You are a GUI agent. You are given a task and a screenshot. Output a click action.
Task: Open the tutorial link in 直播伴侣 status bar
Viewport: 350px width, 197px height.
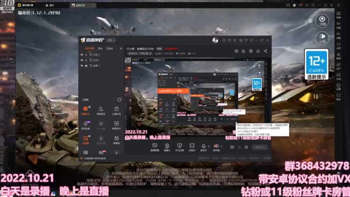tap(94, 158)
